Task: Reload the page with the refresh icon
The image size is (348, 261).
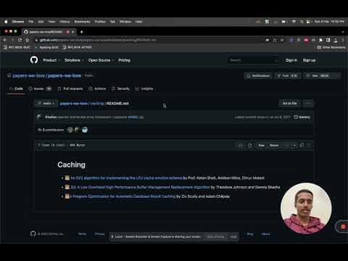Action: 20,40
